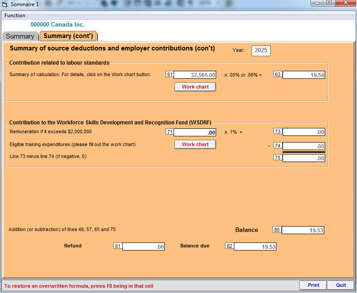Click the Year 2025 field

click(x=261, y=50)
